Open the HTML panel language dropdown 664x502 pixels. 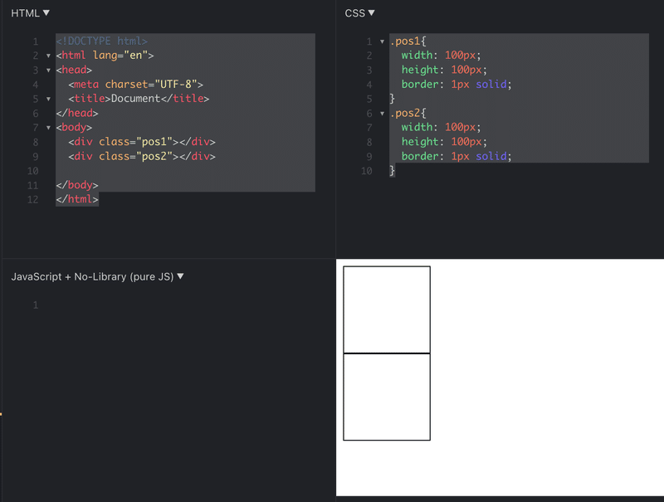30,13
